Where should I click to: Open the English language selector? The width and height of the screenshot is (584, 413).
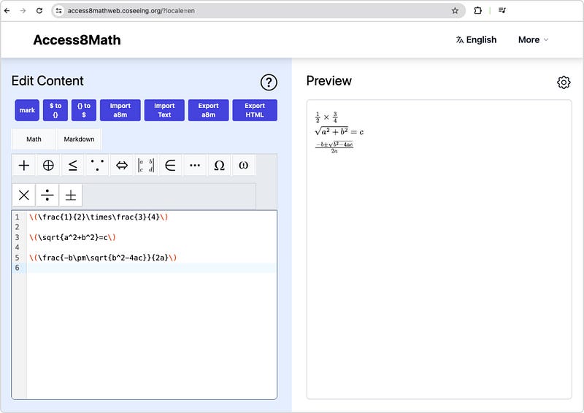tap(476, 40)
